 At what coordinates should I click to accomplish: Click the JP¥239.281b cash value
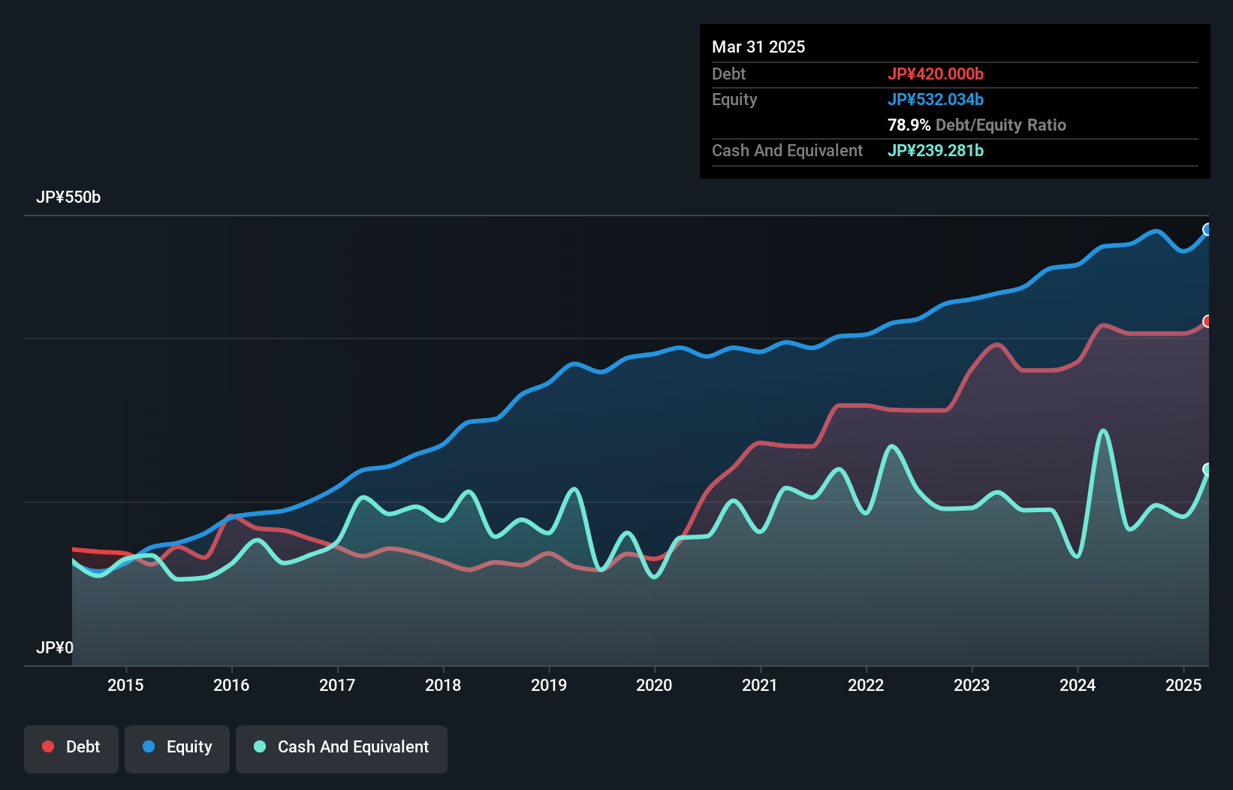936,150
